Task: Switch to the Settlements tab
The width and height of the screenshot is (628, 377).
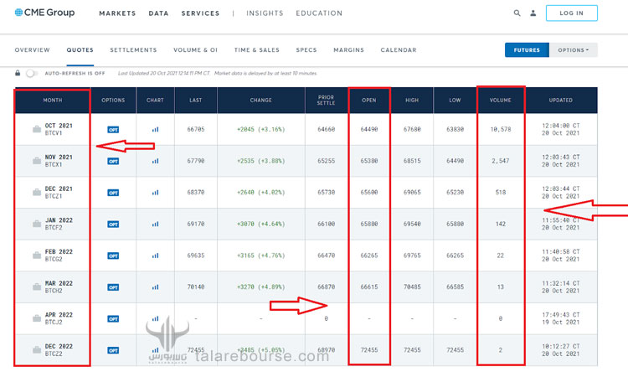Action: [x=133, y=50]
